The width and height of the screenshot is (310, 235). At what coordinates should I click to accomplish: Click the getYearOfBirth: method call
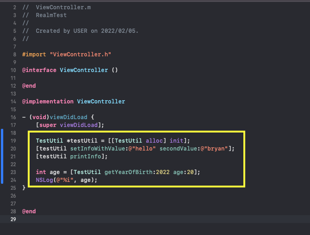click(x=130, y=172)
